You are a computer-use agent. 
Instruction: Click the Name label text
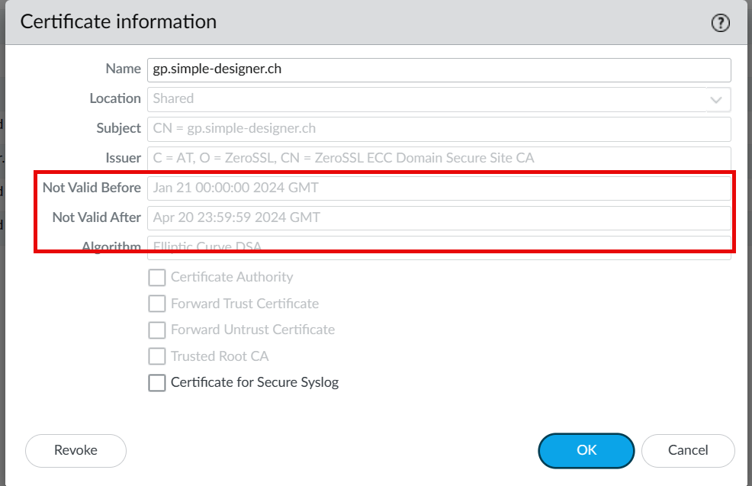tap(123, 69)
